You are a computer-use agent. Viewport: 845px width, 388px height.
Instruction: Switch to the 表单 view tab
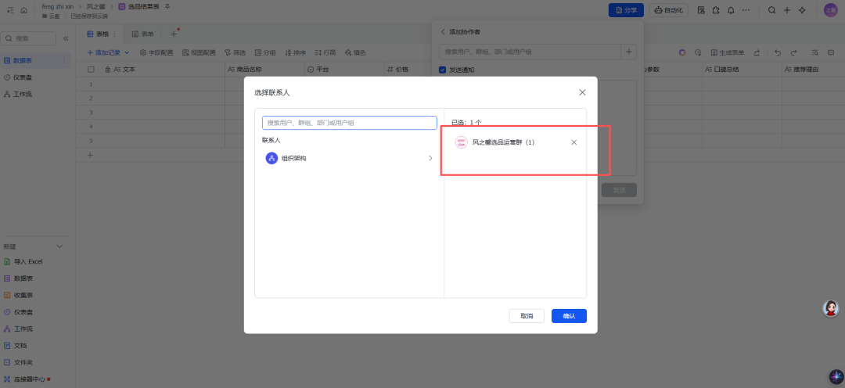(143, 34)
